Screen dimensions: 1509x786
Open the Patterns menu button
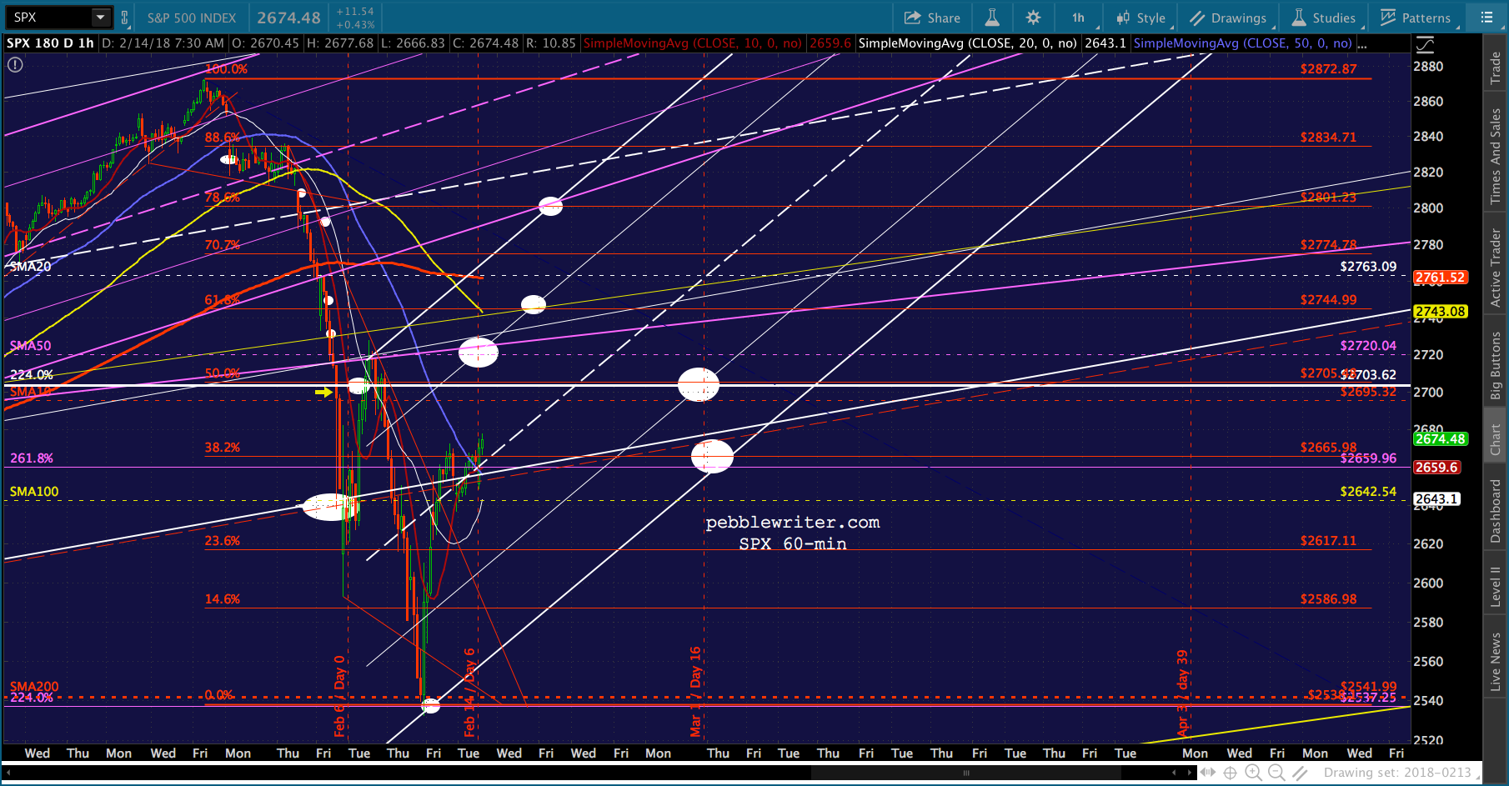coord(1416,18)
